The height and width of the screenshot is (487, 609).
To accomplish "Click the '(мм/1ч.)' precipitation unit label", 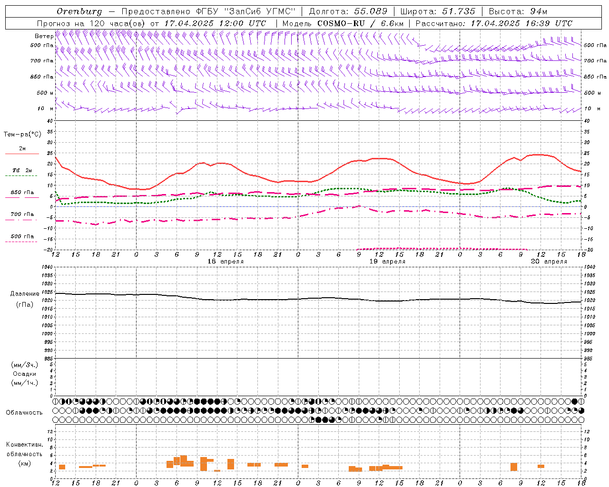I will [x=25, y=383].
